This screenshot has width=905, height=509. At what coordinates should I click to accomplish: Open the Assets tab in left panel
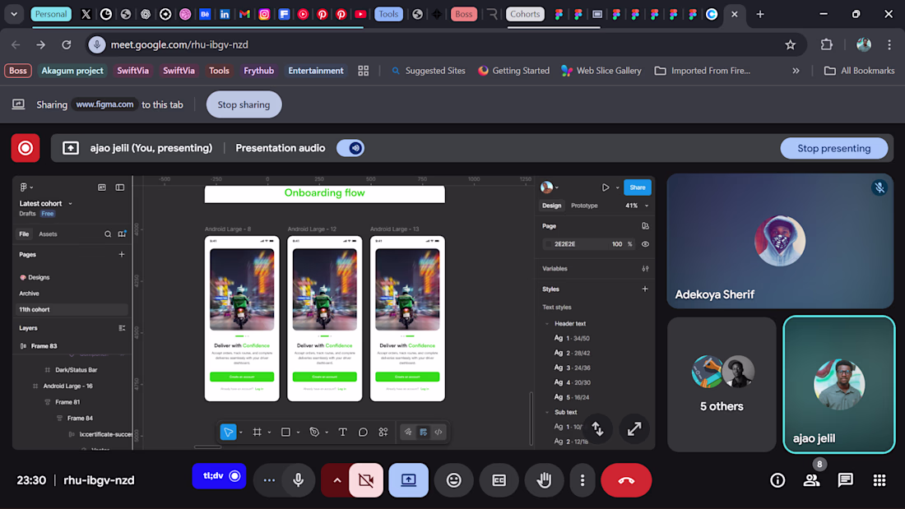click(x=48, y=234)
